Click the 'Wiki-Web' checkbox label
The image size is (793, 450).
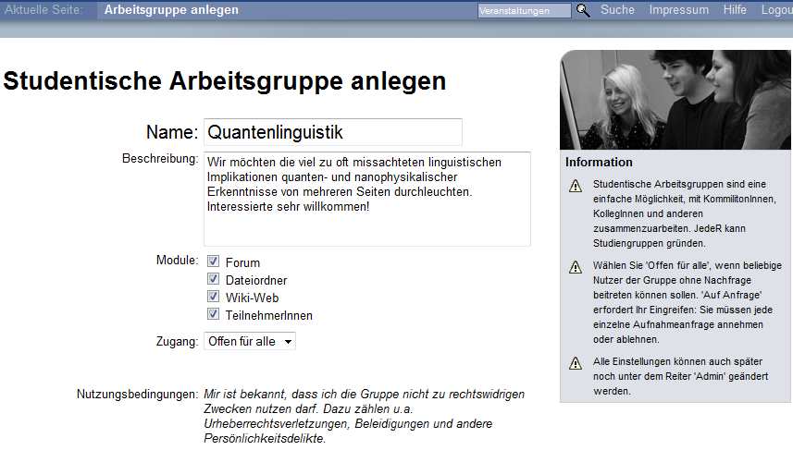pos(252,298)
